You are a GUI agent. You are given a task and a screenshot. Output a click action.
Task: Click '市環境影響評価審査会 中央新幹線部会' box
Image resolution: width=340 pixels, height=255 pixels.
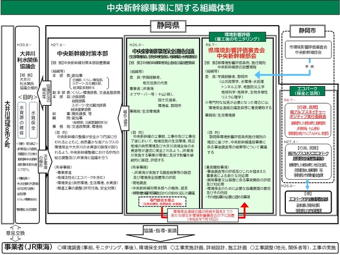(308, 50)
